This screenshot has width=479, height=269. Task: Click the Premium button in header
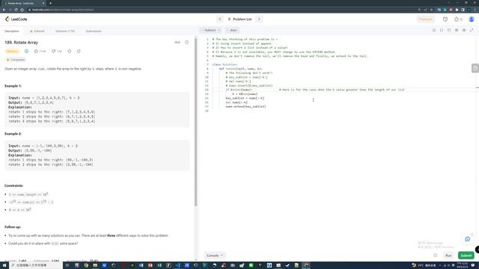point(426,19)
